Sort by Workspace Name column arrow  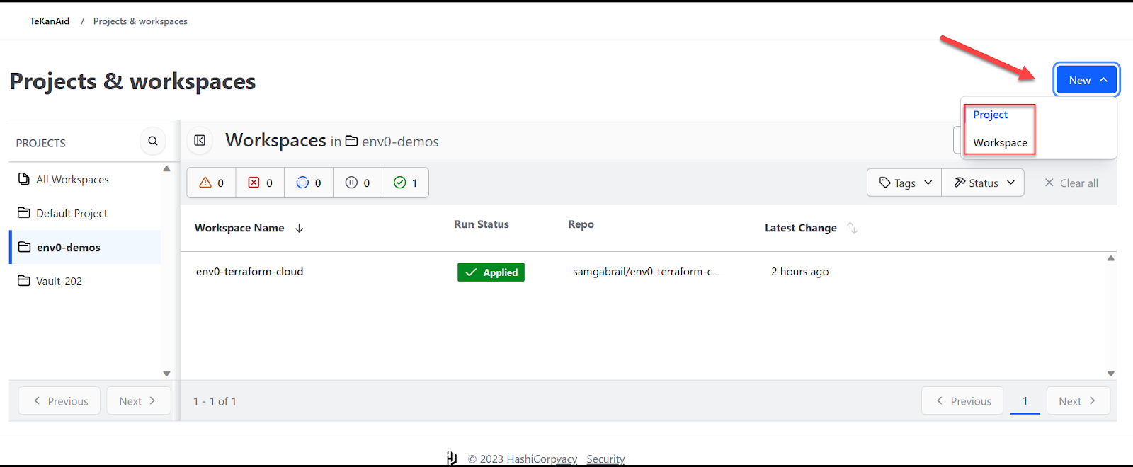(x=300, y=228)
